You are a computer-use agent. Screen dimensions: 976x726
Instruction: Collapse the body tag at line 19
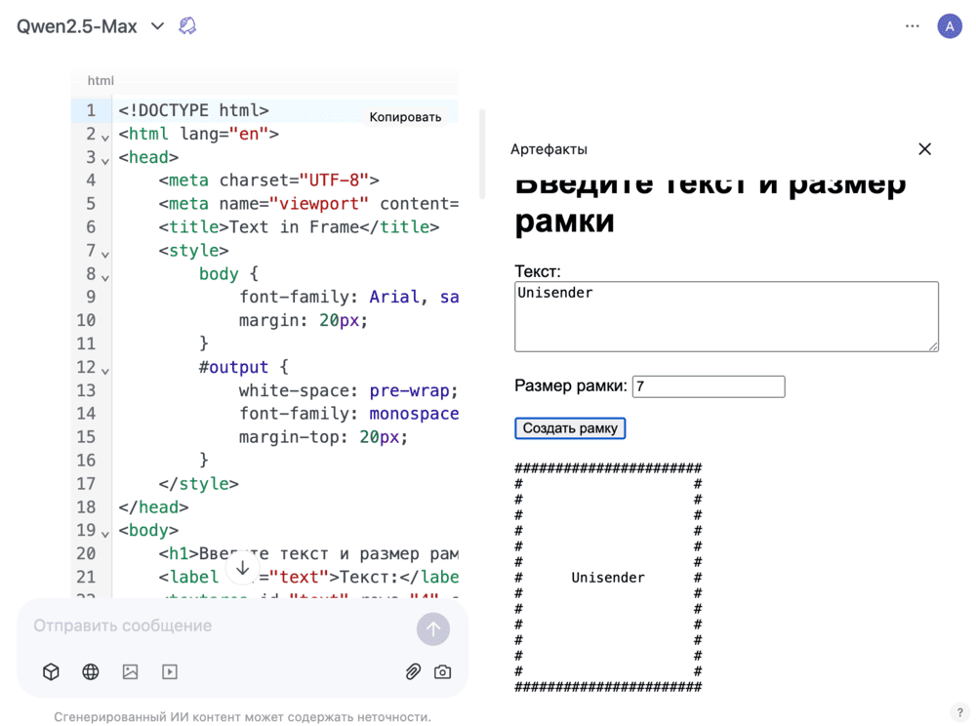tap(105, 533)
